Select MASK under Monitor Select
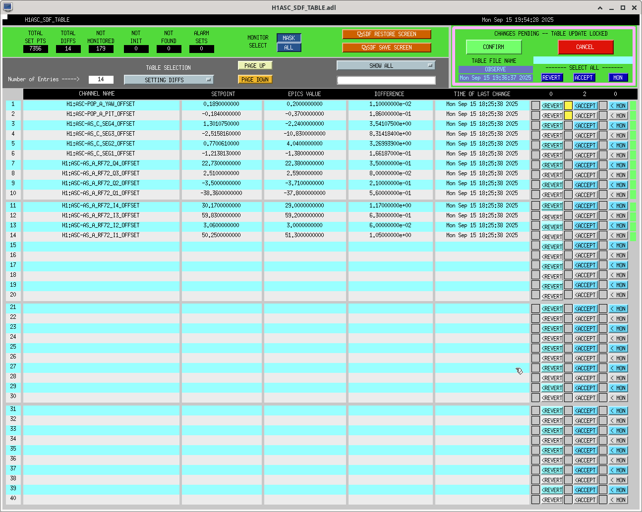 coord(289,38)
